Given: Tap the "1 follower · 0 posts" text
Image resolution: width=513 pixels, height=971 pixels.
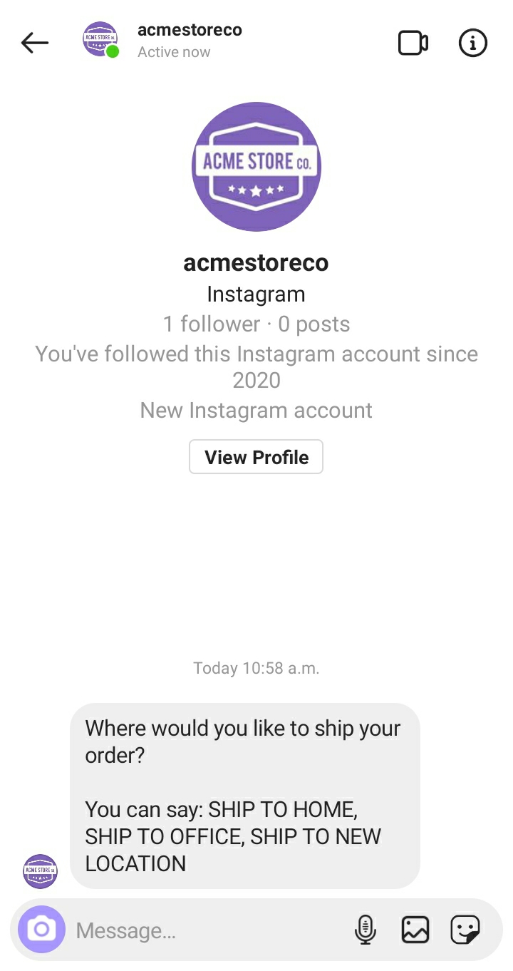Looking at the screenshot, I should click(x=256, y=324).
